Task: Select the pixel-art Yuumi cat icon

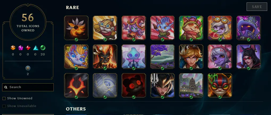Action: click(76, 56)
